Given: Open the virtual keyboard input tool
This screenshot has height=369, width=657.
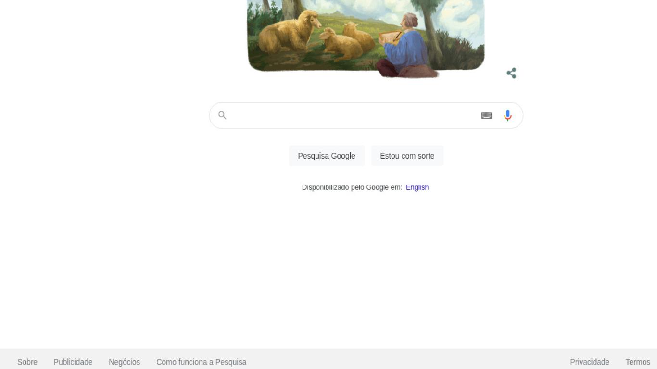Looking at the screenshot, I should tap(486, 115).
